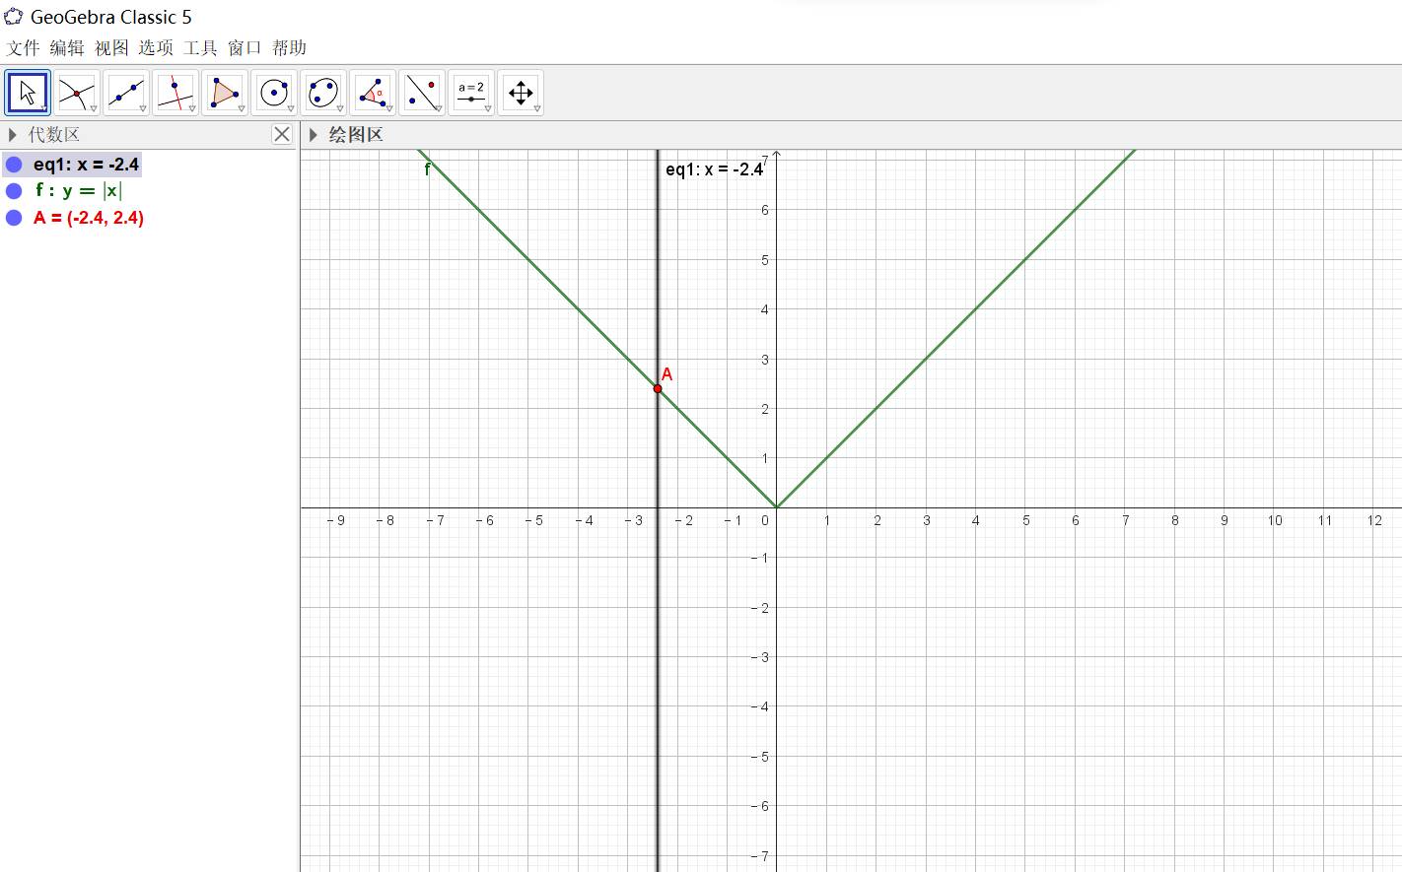Pick the Perpendicular Line tool
The height and width of the screenshot is (872, 1402).
pyautogui.click(x=175, y=93)
